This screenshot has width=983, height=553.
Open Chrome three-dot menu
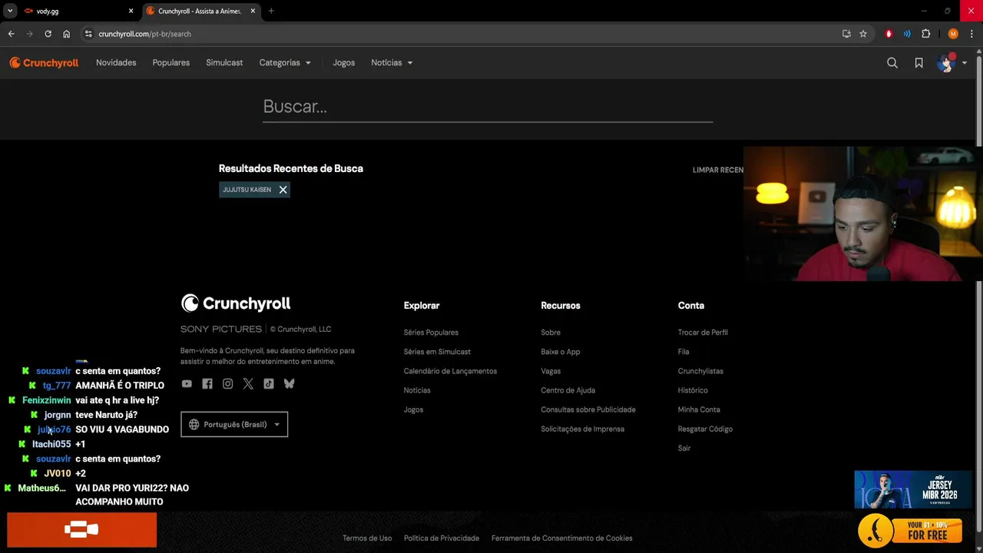(x=972, y=34)
